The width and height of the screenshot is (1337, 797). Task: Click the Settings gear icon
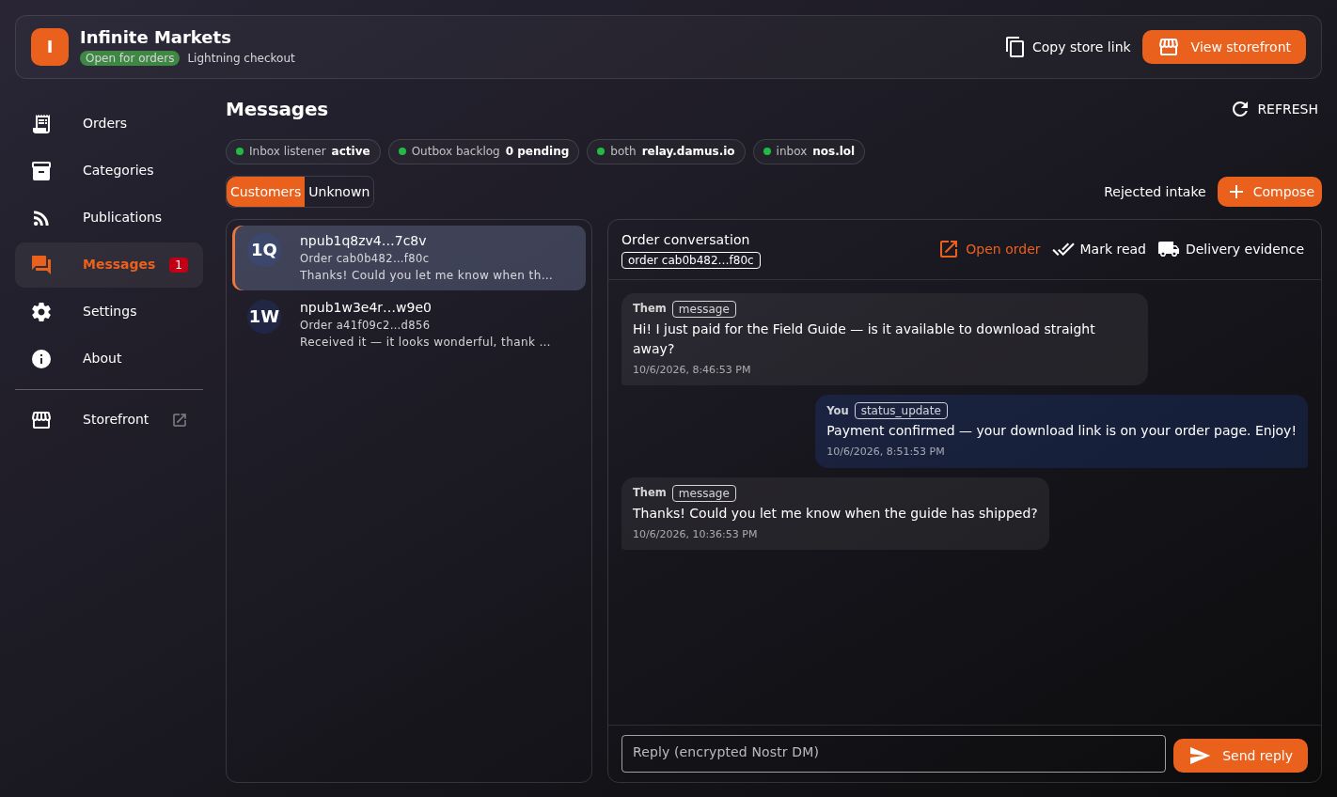click(41, 312)
